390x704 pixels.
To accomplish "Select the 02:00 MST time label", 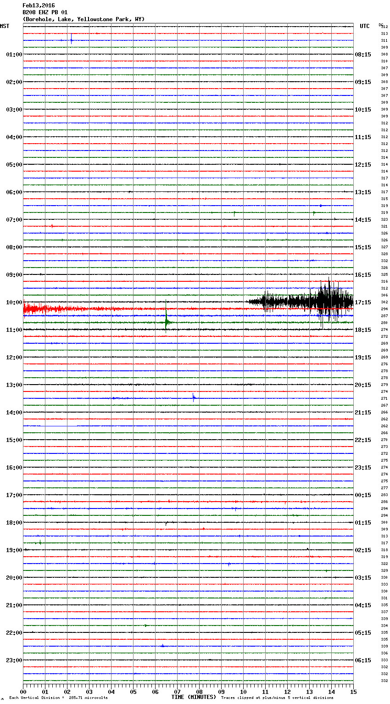I will pyautogui.click(x=14, y=82).
